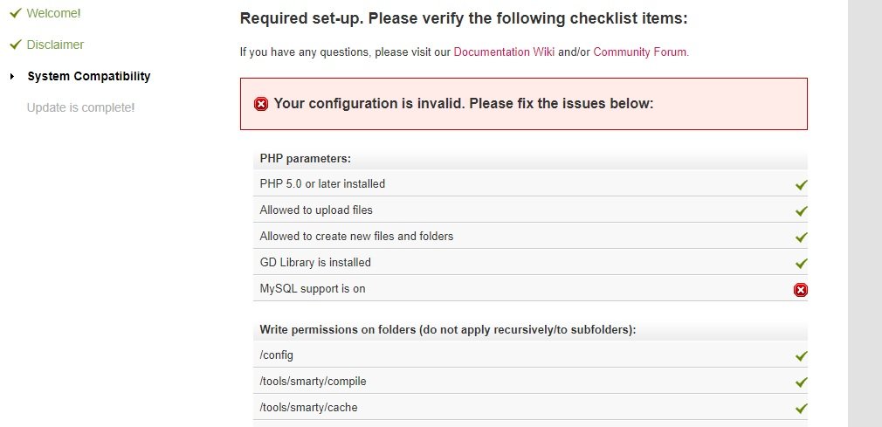882x427 pixels.
Task: Visit the Community Forum link
Action: coord(640,52)
